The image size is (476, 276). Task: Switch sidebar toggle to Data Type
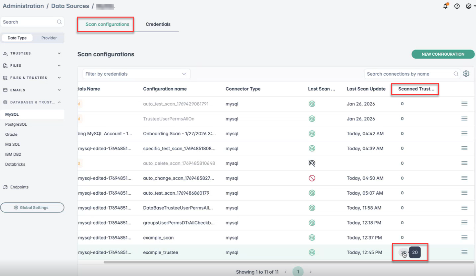(x=17, y=38)
